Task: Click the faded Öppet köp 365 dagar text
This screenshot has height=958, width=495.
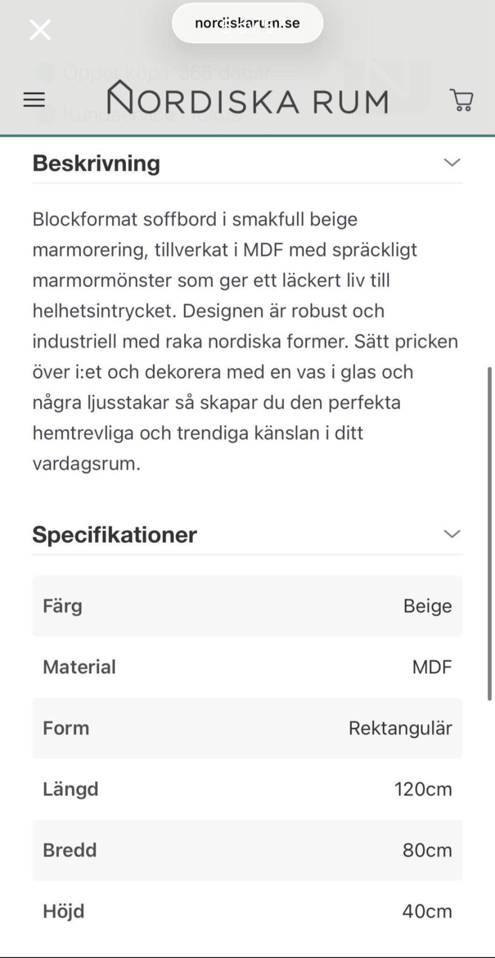Action: coord(166,73)
